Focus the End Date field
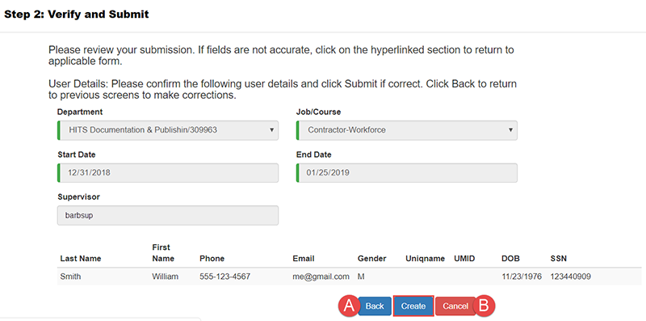 tap(407, 173)
